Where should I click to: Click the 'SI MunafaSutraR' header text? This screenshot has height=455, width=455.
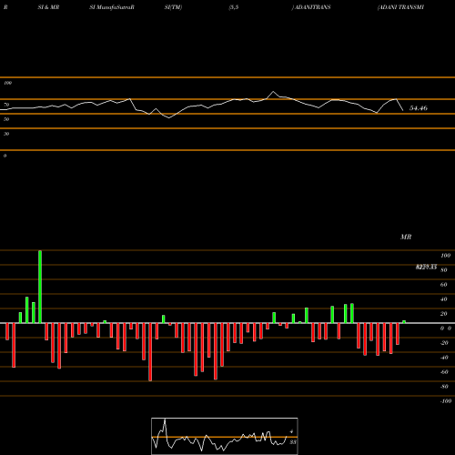pyautogui.click(x=112, y=7)
